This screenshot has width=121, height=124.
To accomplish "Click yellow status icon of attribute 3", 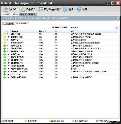I will pos(5,40).
